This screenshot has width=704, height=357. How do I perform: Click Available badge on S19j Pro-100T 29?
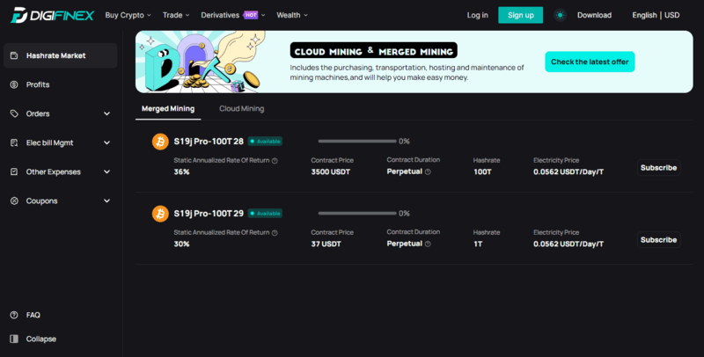click(x=265, y=214)
